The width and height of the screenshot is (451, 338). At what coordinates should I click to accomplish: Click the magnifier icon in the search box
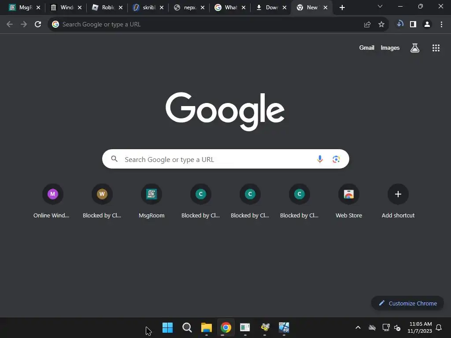tap(114, 158)
